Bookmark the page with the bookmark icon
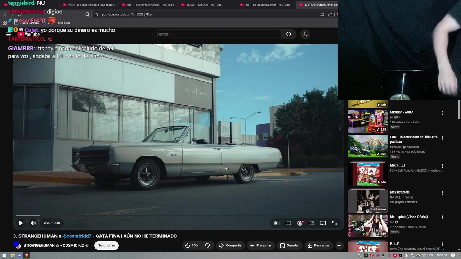461x259 pixels. [87, 14]
